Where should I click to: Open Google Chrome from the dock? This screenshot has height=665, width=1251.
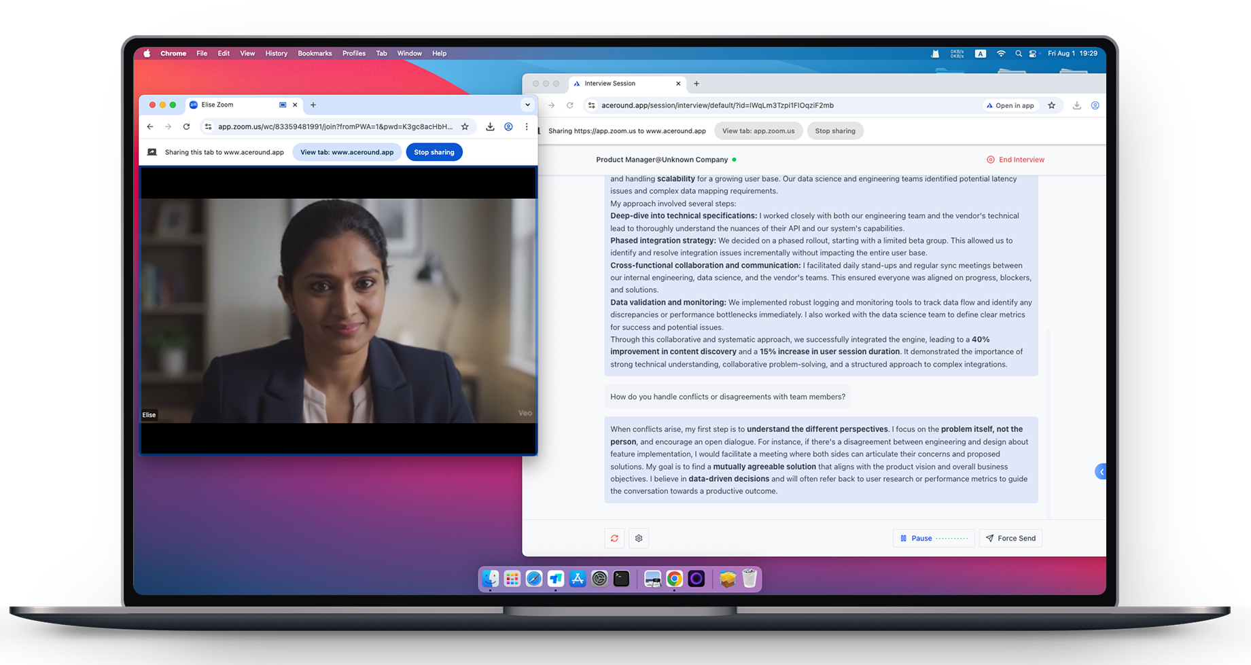[674, 579]
